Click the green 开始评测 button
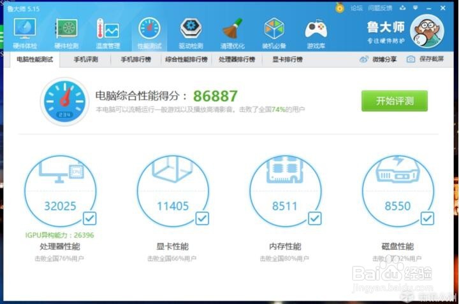Image resolution: width=459 pixels, height=304 pixels. tap(395, 101)
